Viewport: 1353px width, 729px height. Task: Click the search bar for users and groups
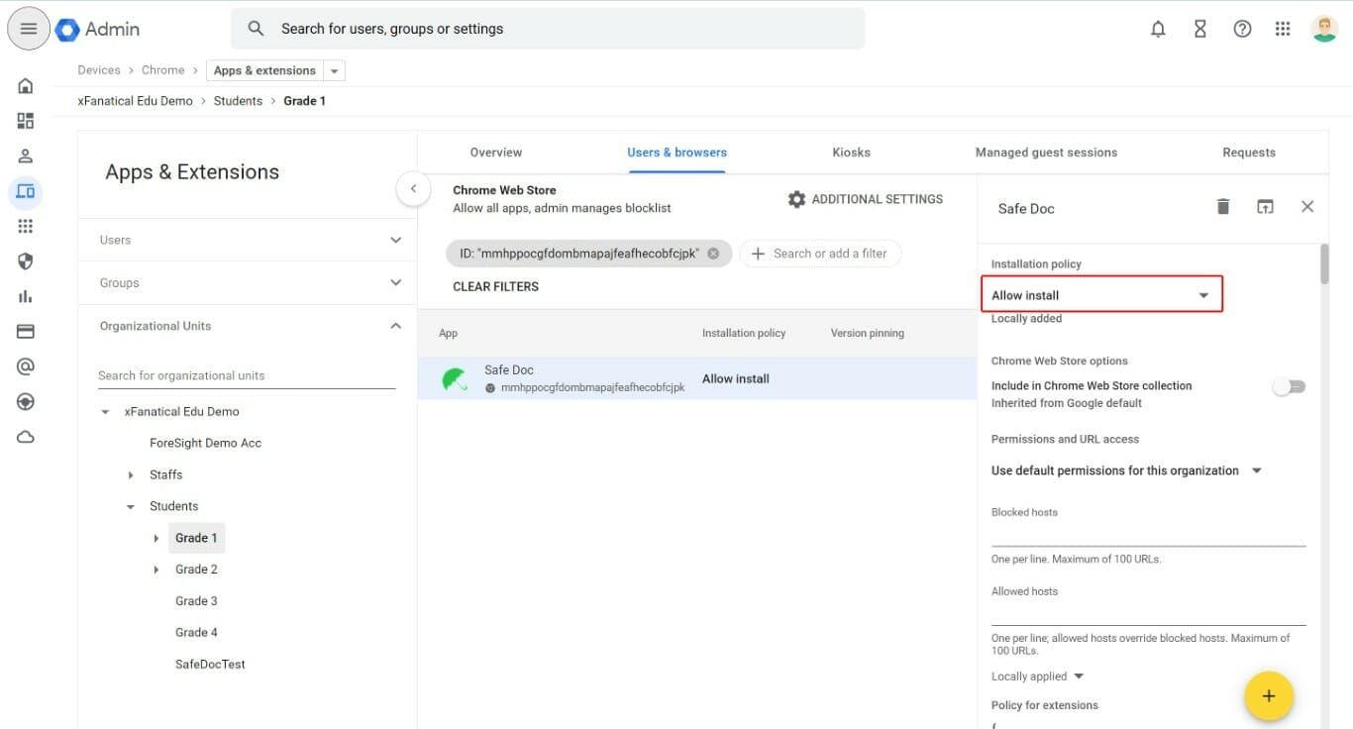(545, 29)
